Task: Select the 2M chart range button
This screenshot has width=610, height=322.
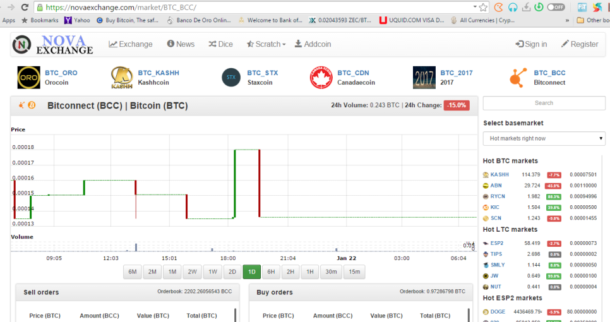Action: [x=152, y=272]
